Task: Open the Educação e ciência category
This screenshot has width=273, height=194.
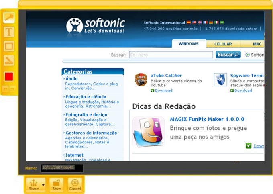Action: click(x=86, y=97)
